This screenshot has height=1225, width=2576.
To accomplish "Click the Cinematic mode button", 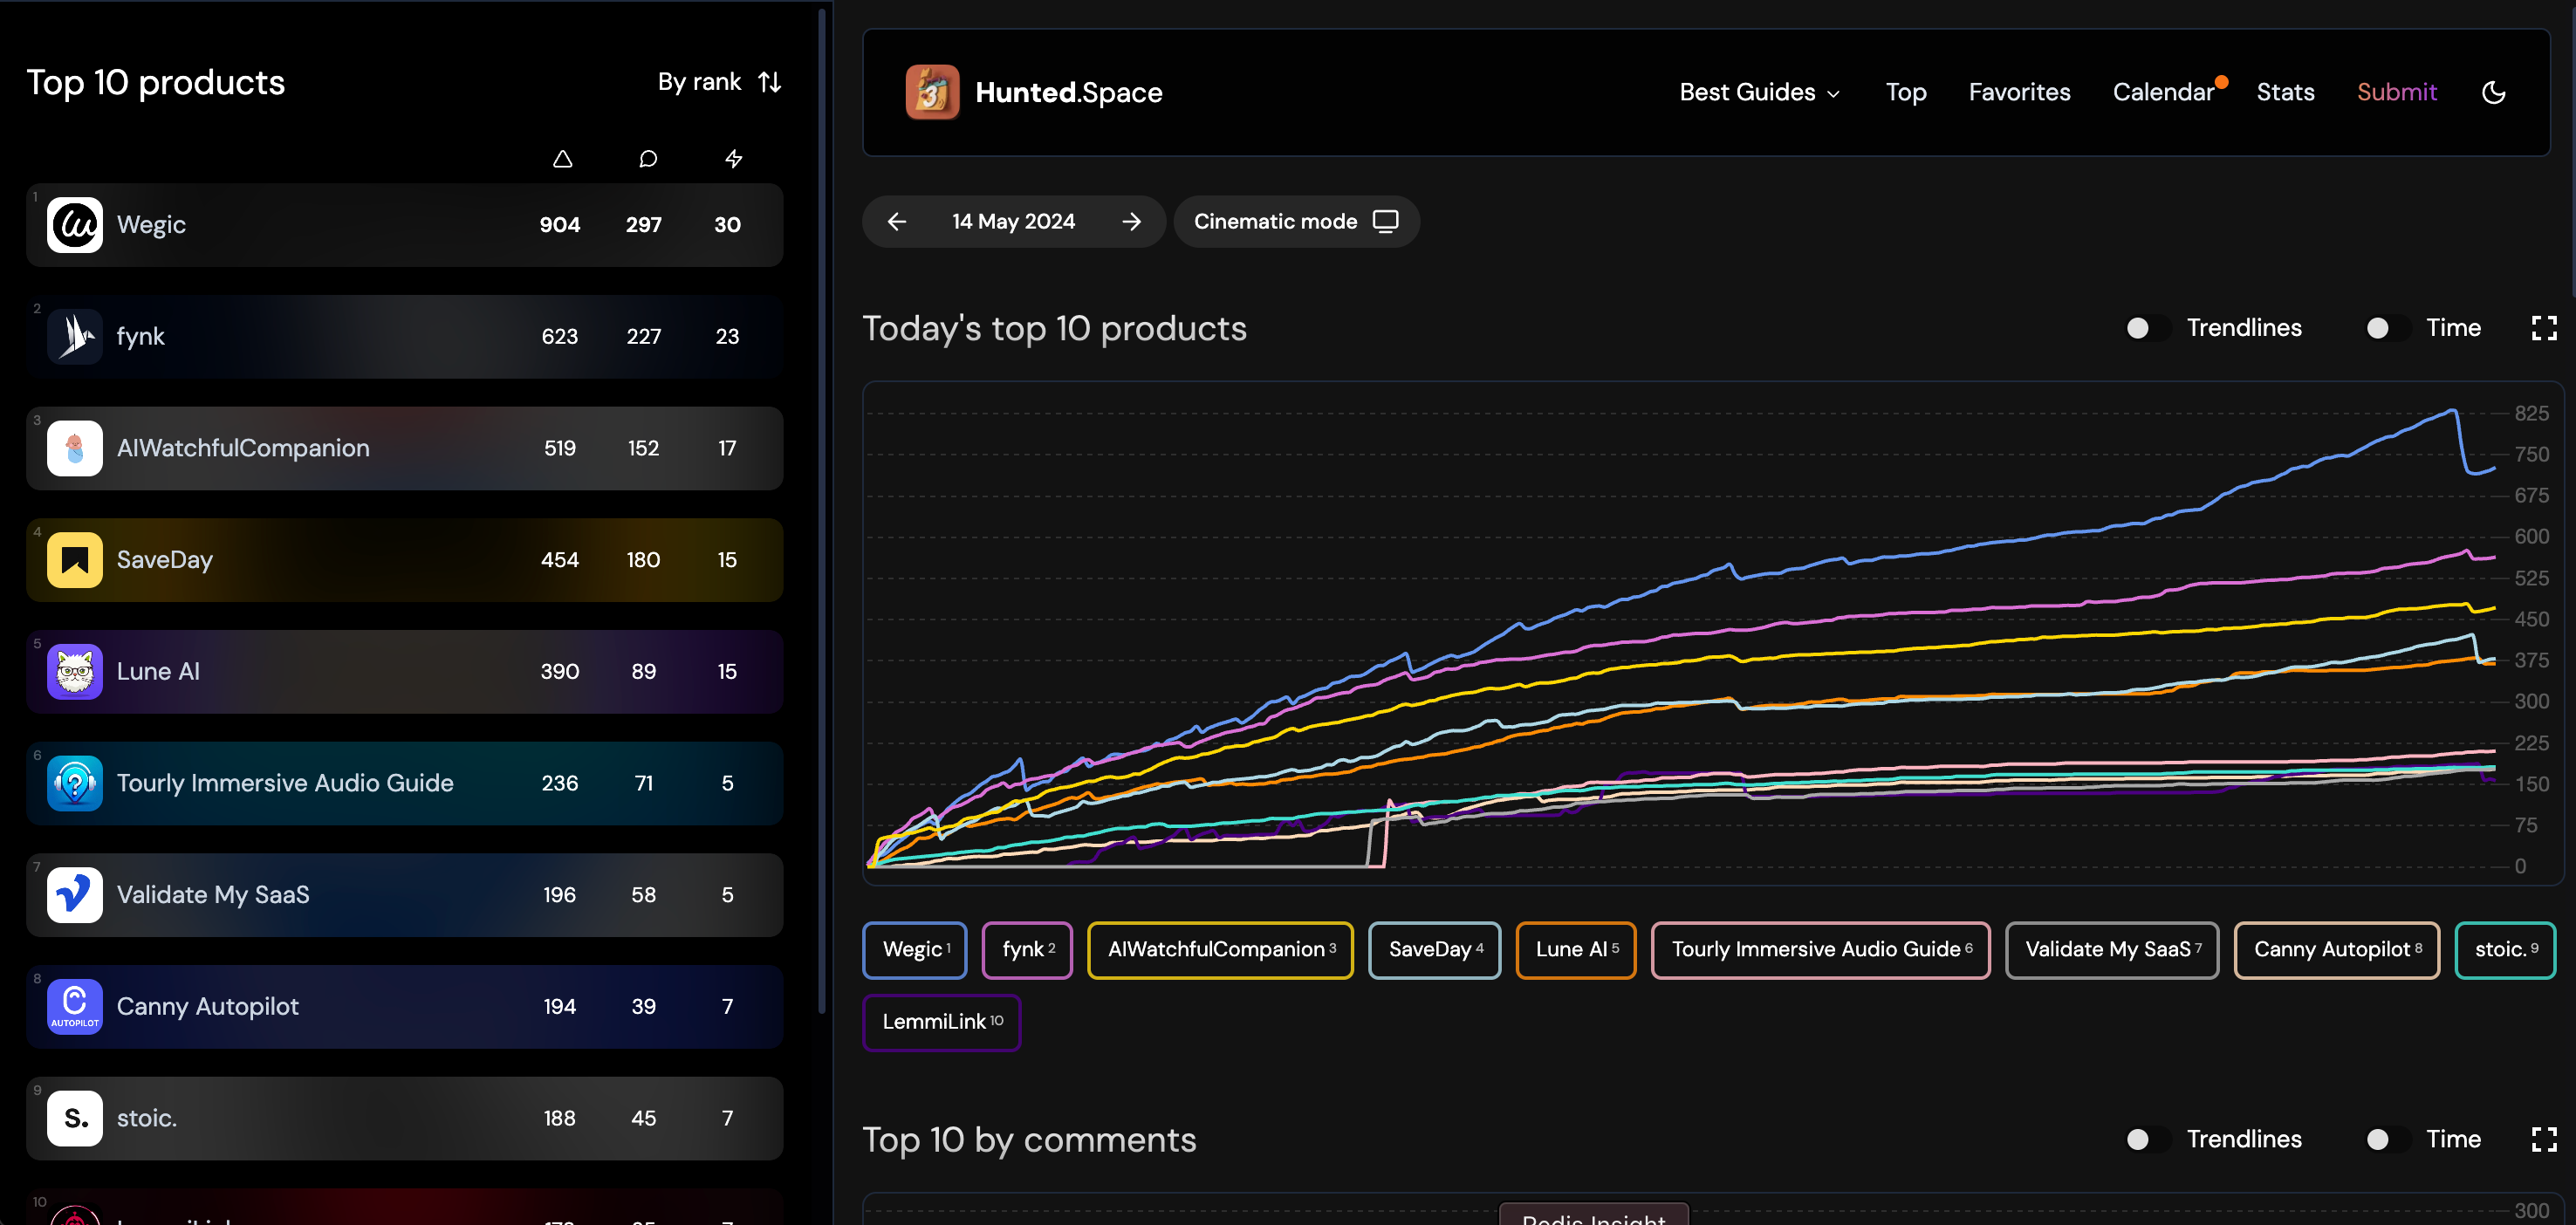I will (x=1295, y=221).
